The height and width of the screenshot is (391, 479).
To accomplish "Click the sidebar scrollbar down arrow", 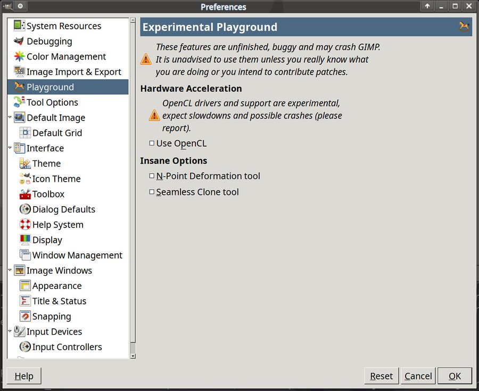I will pos(133,355).
